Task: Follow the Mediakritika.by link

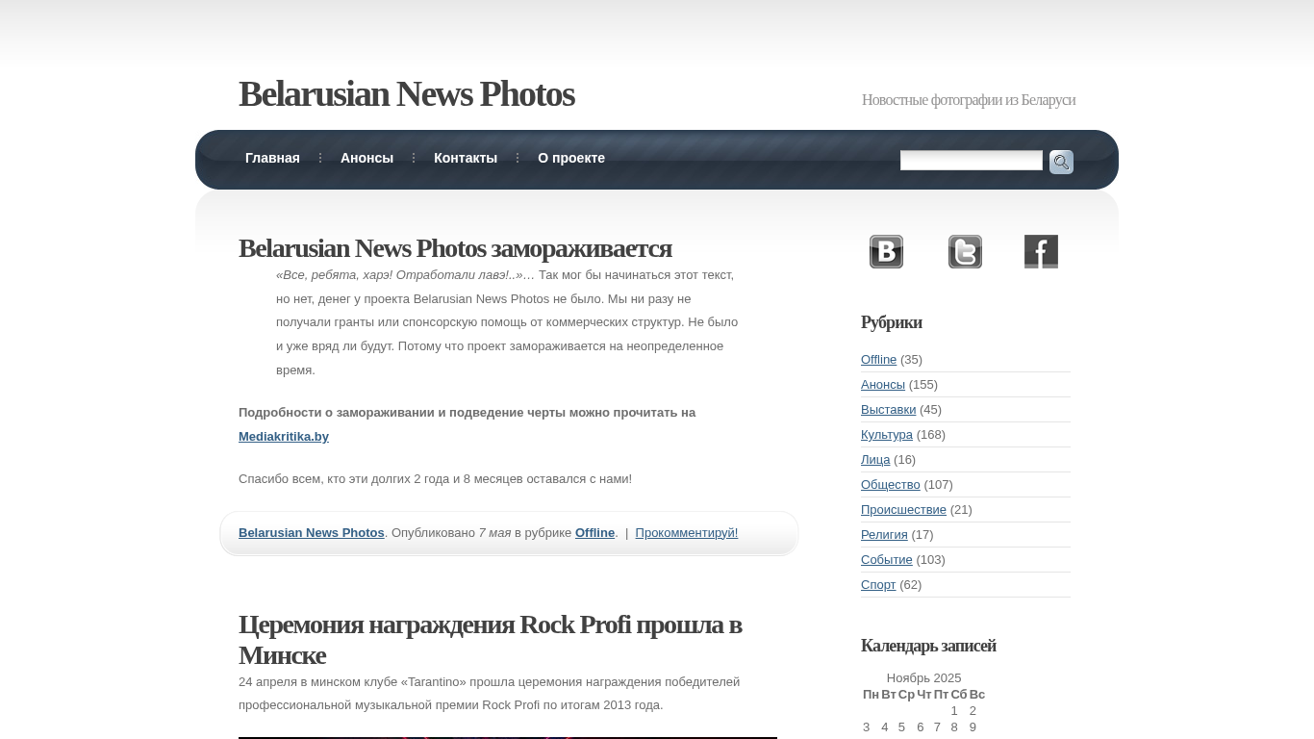Action: (284, 436)
